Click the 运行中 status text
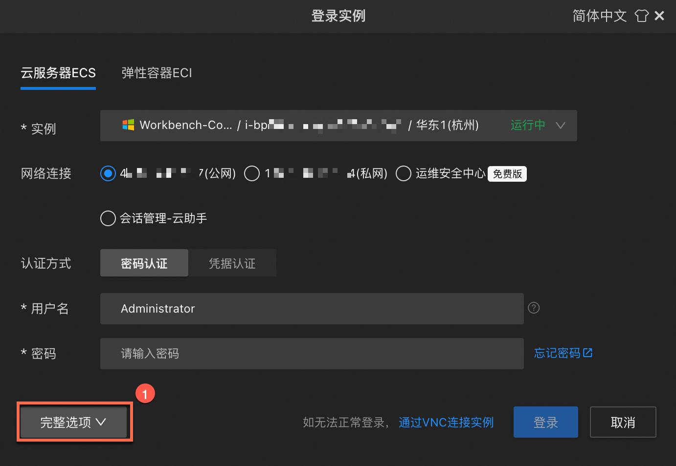The image size is (676, 466). [528, 125]
